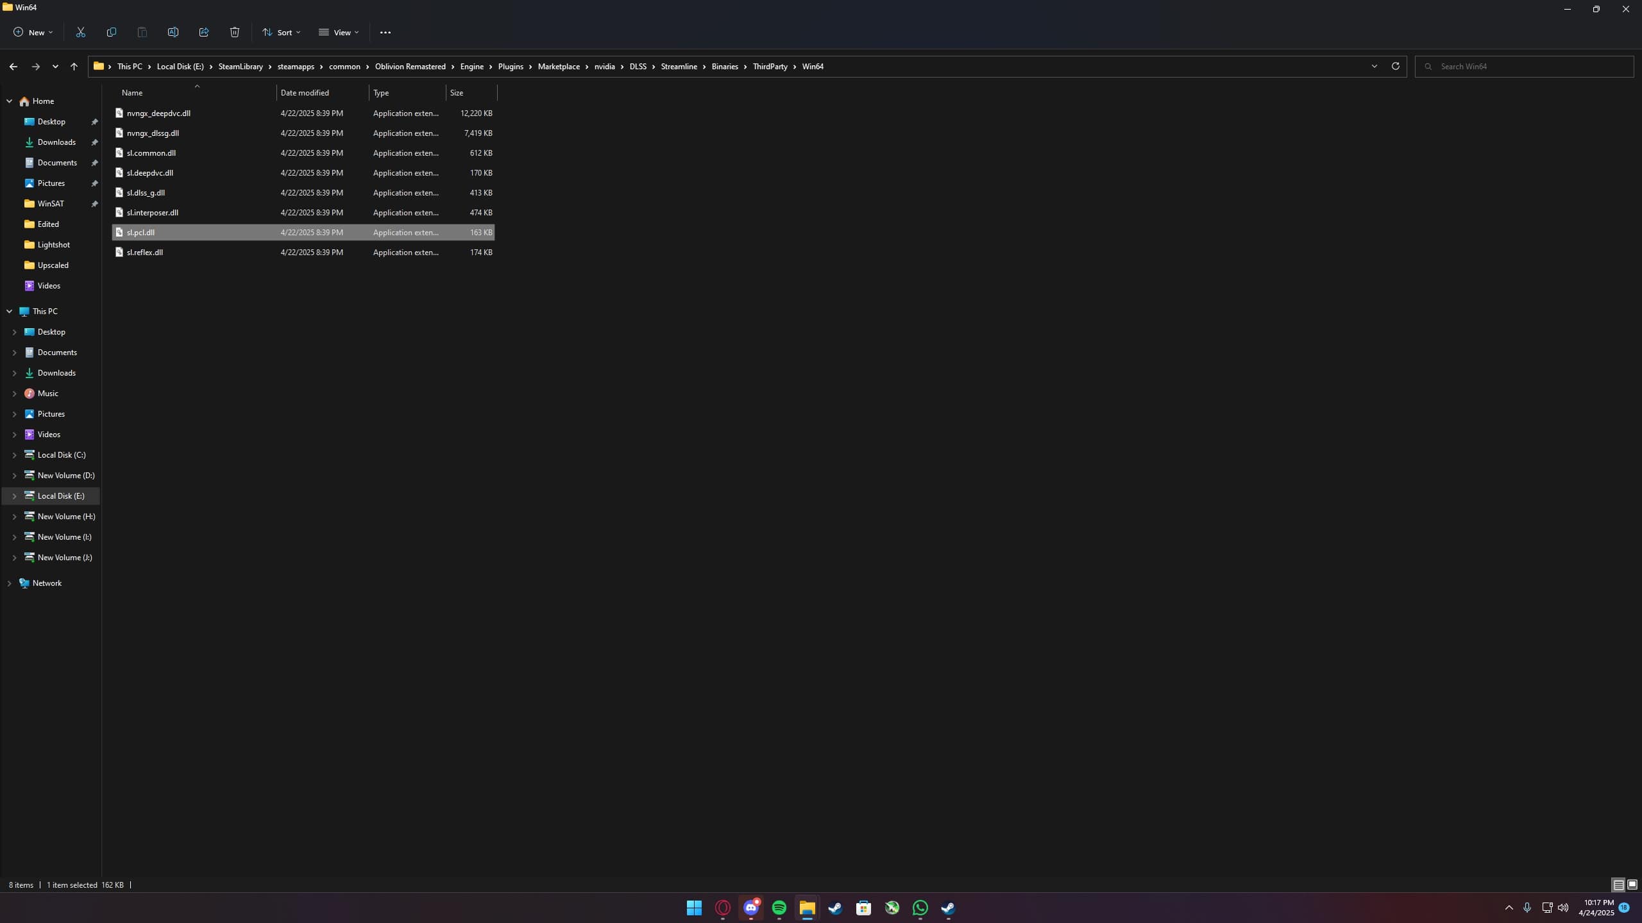Click the microphone icon in system tray
The image size is (1642, 923).
coord(1527,908)
